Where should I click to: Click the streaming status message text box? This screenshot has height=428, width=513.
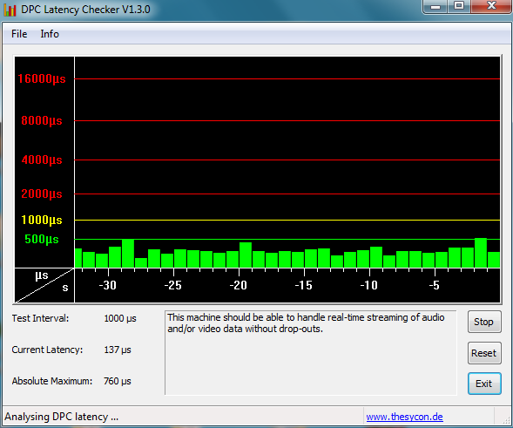[x=310, y=353]
